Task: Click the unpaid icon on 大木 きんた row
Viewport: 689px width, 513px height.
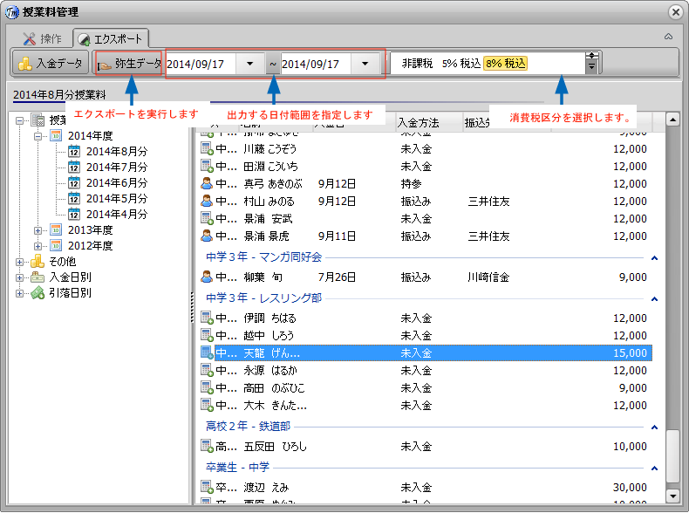Action: (x=207, y=406)
